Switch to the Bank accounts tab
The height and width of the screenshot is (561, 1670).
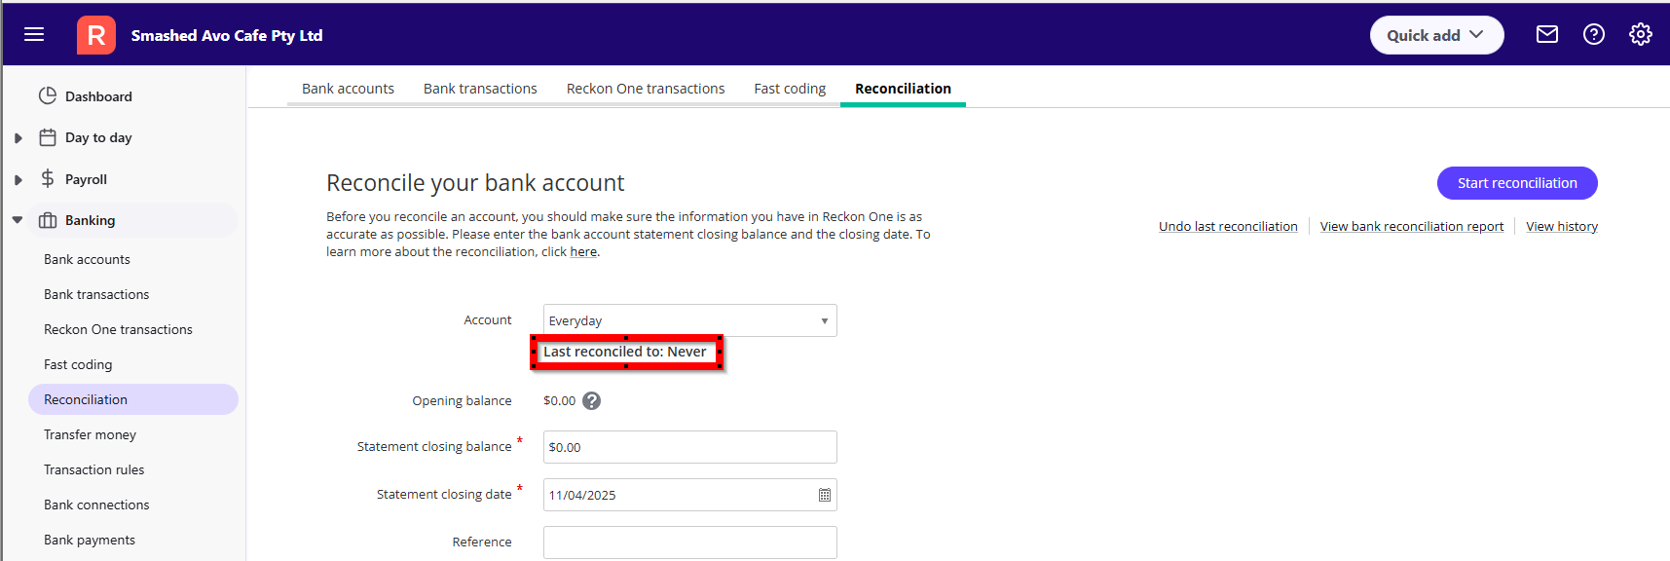(348, 89)
